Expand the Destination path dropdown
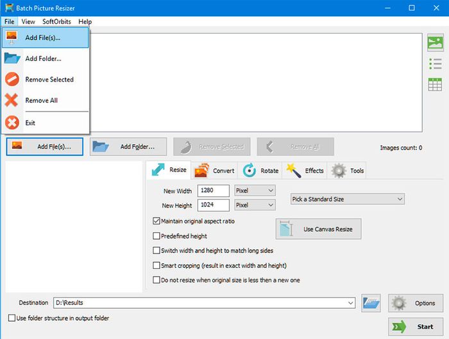 point(350,302)
